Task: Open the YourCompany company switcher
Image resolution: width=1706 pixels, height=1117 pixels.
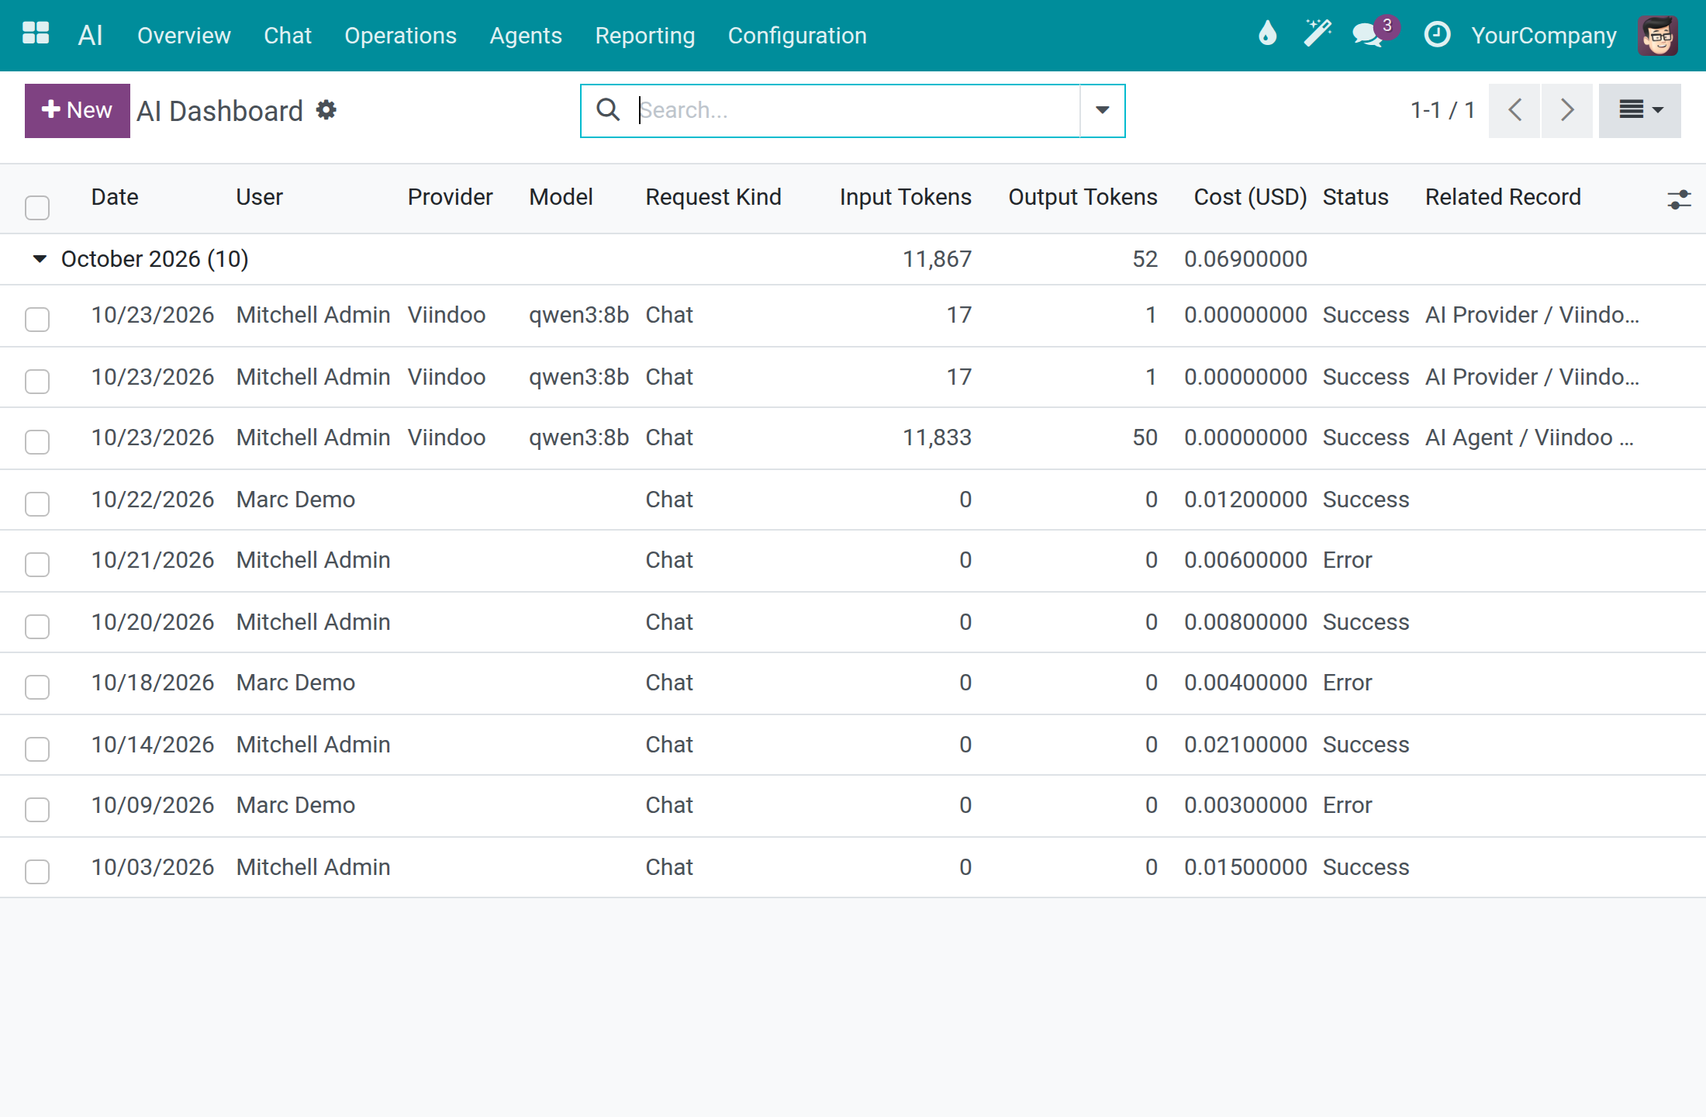Action: pyautogui.click(x=1544, y=35)
